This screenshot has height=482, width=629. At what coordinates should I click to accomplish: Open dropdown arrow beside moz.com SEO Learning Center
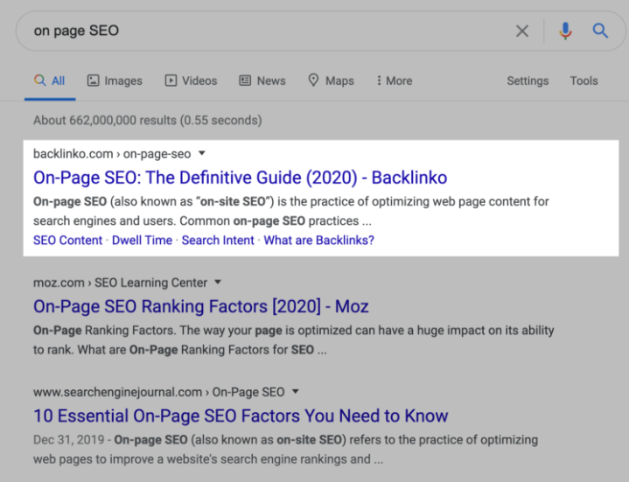218,282
